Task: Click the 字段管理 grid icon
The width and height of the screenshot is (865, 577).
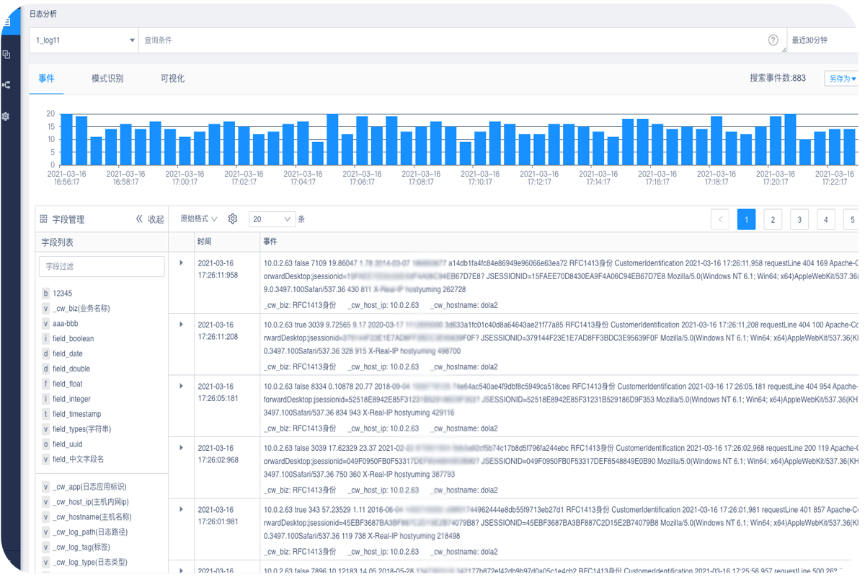Action: click(44, 219)
